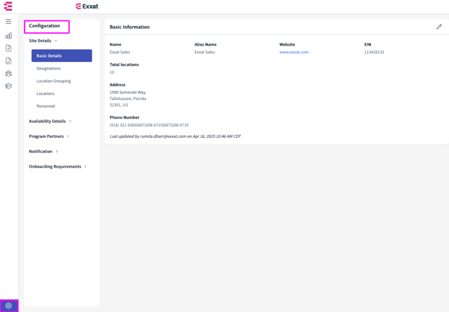Open the document list icon in sidebar
The height and width of the screenshot is (312, 449).
coord(8,61)
